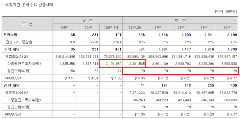
Task: Click the '28년 column header
Action: pos(180,28)
